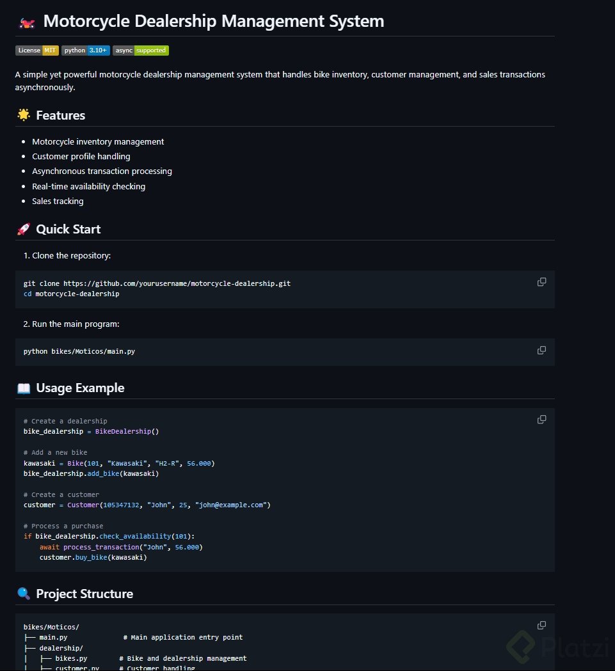Image resolution: width=615 pixels, height=671 pixels.
Task: Copy the python run command
Action: click(x=541, y=351)
